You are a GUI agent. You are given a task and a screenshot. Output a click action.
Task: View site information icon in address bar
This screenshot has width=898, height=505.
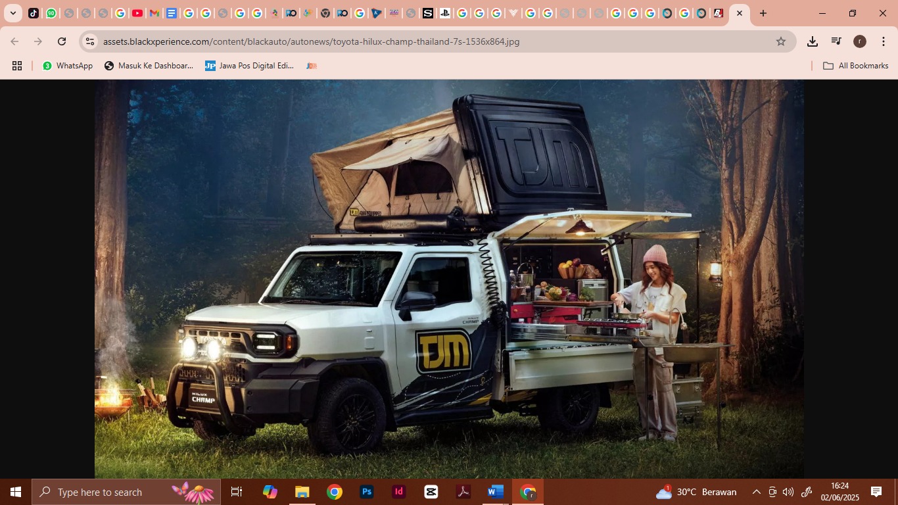[x=90, y=41]
